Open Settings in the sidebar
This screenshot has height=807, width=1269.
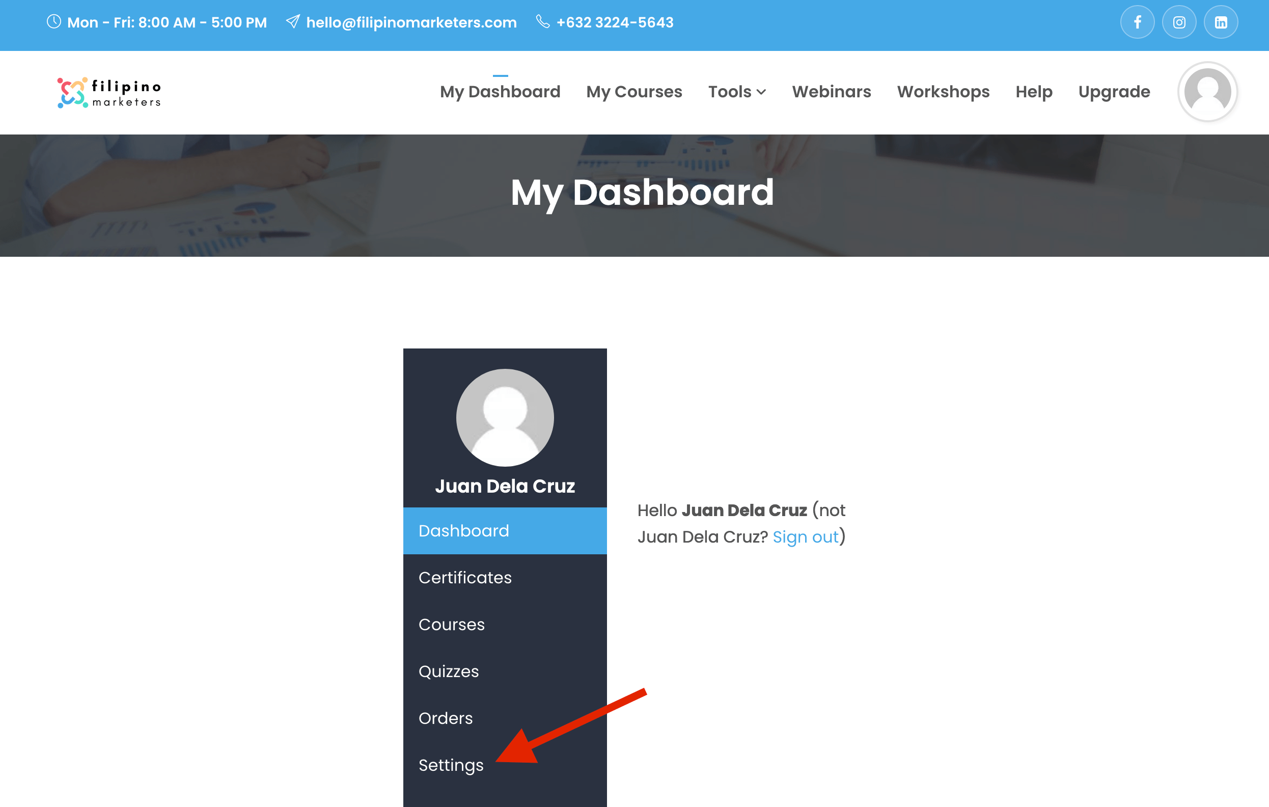click(x=451, y=765)
